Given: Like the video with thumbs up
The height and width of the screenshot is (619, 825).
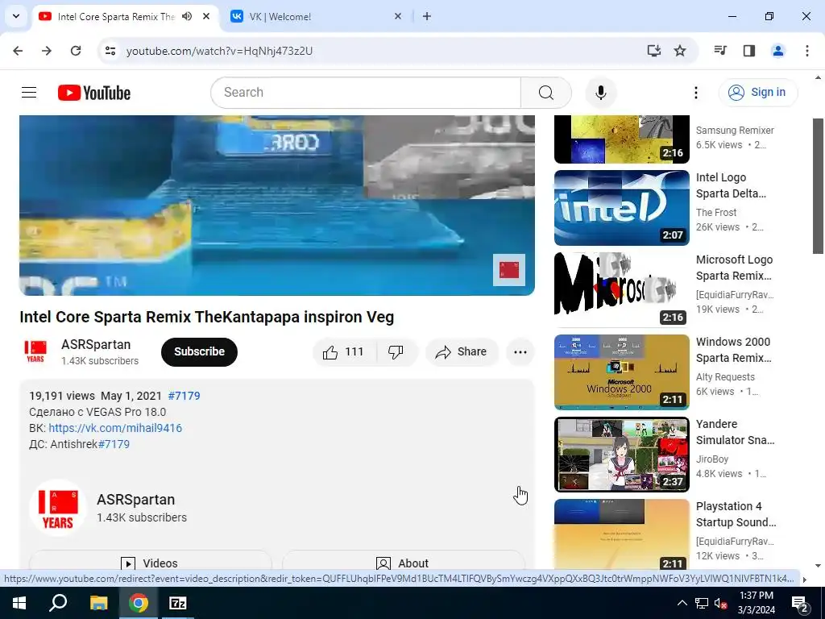Looking at the screenshot, I should pos(343,351).
